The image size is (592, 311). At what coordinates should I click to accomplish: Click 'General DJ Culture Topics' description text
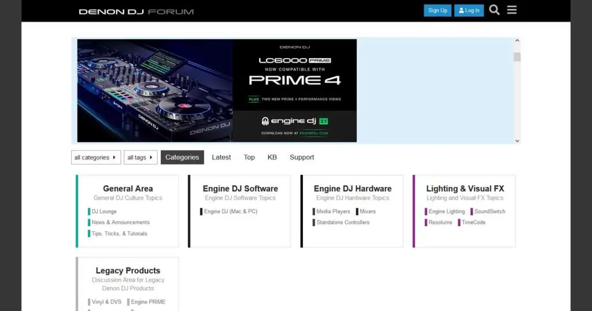pos(128,198)
